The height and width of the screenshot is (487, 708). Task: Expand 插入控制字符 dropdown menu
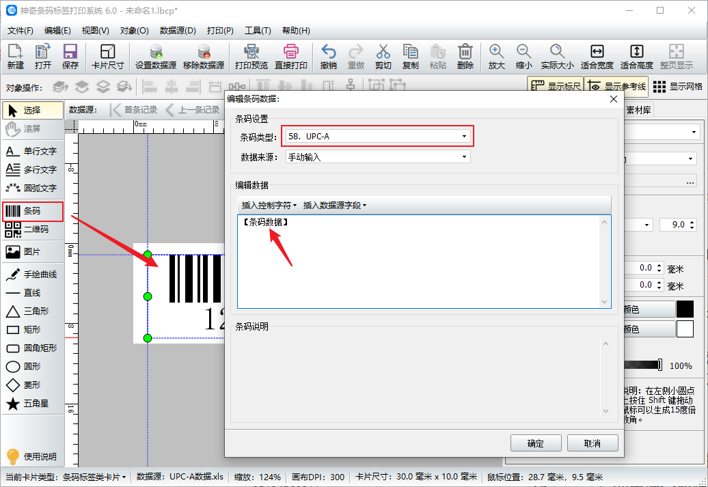pyautogui.click(x=269, y=206)
